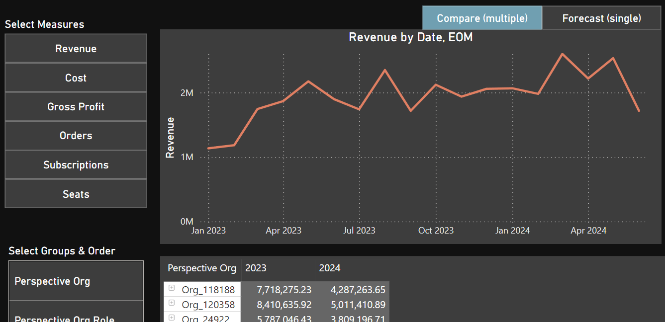This screenshot has height=322, width=665.
Task: Select the Perspective Org group
Action: [76, 281]
